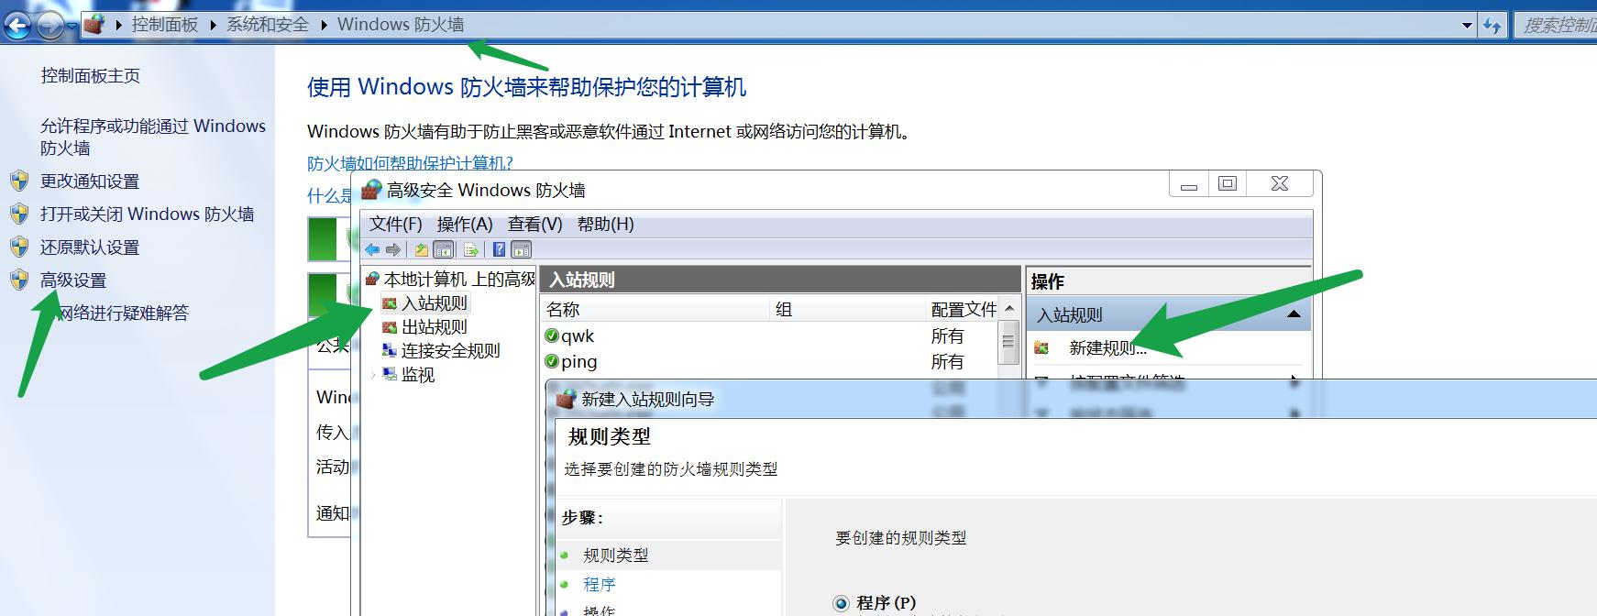Click the 控制面板 breadcrumb
This screenshot has height=616, width=1597.
point(165,25)
